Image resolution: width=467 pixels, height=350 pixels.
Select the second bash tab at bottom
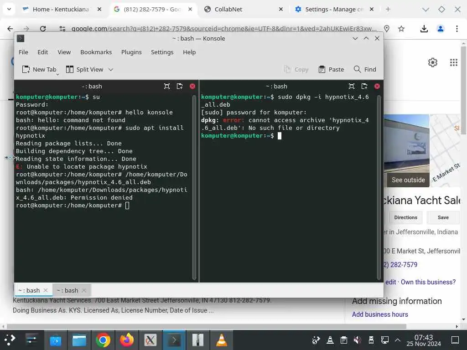[x=67, y=290]
